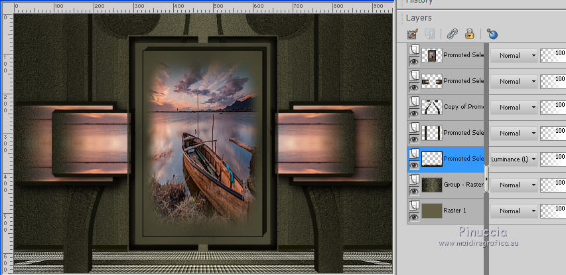
Task: Click the blue ball icon in Layers toolbar
Action: point(492,35)
